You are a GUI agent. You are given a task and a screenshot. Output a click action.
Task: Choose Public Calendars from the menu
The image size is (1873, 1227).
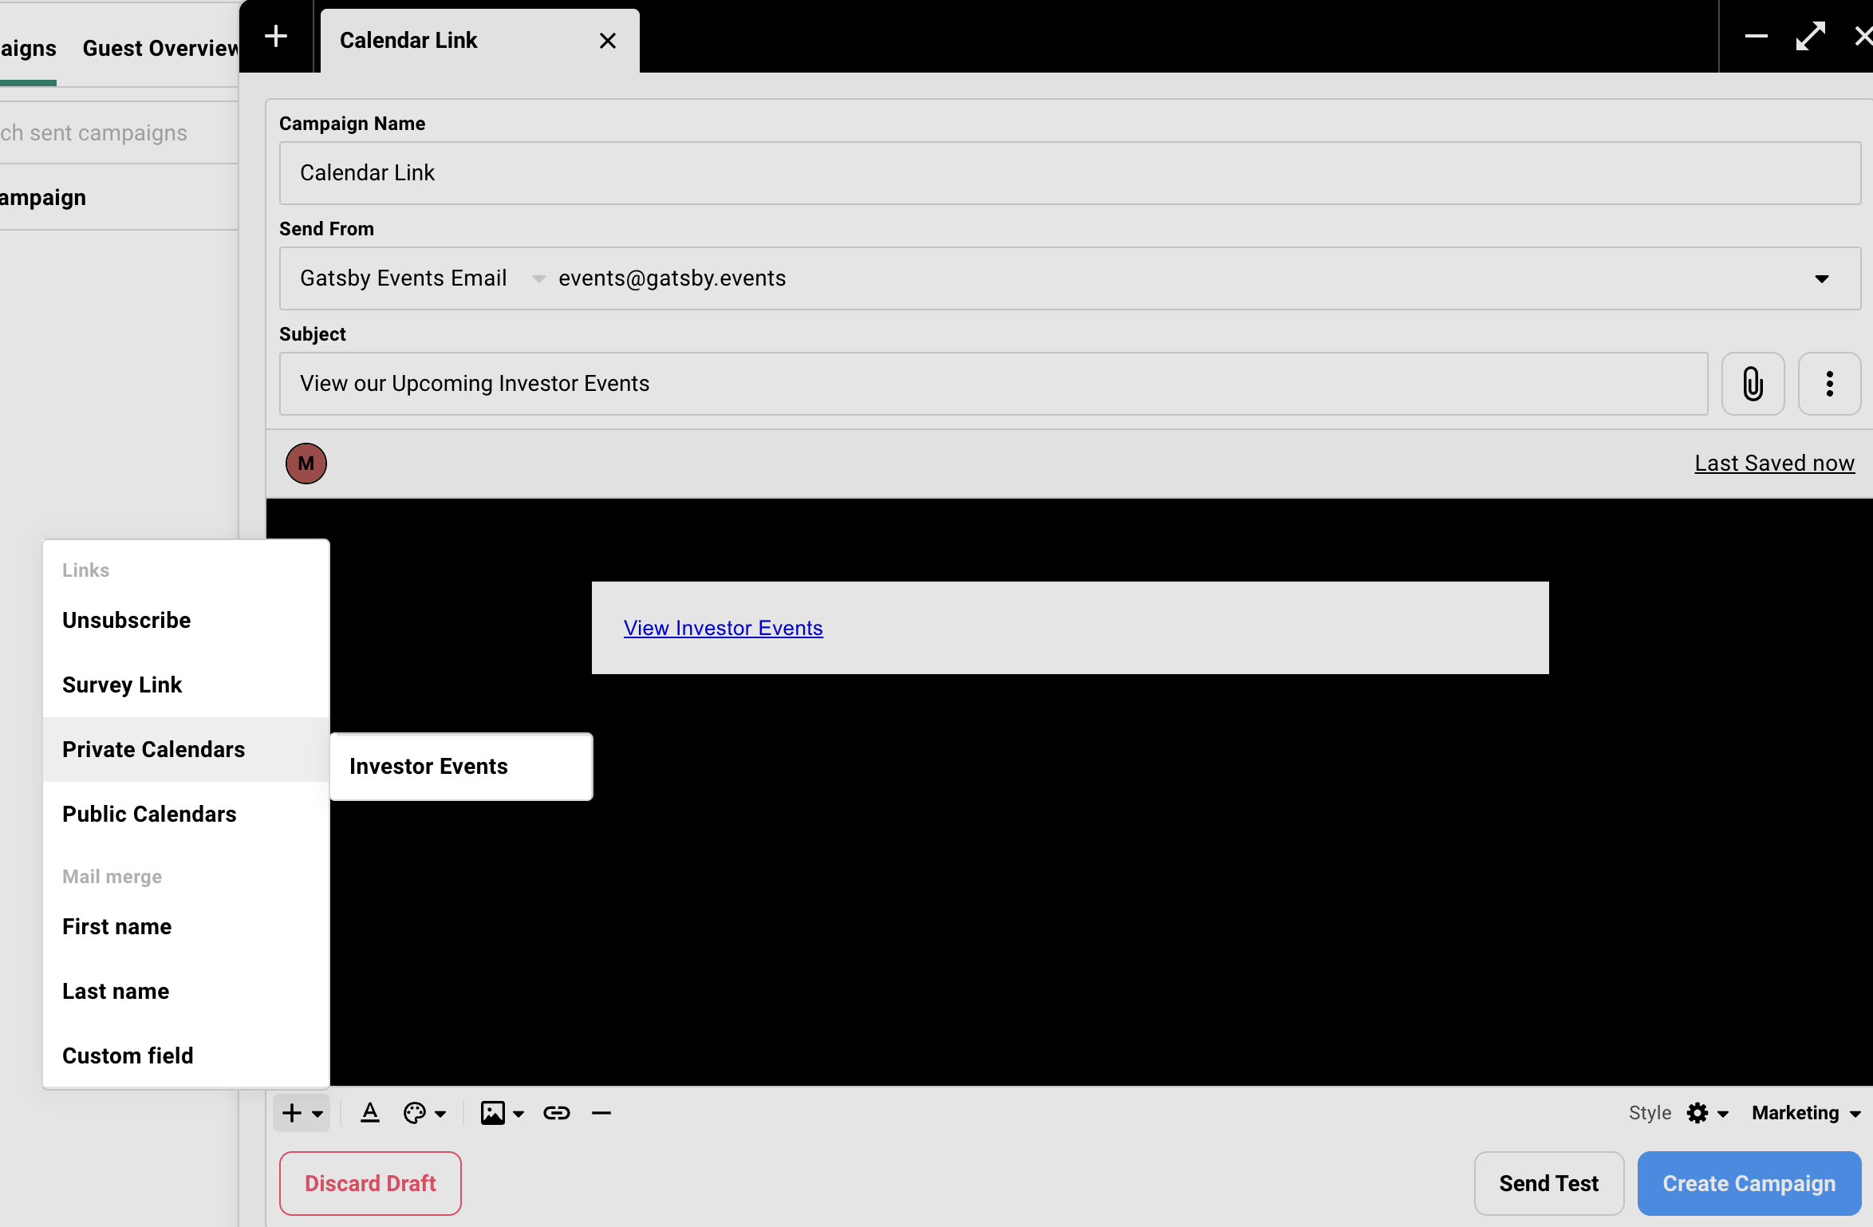point(149,814)
